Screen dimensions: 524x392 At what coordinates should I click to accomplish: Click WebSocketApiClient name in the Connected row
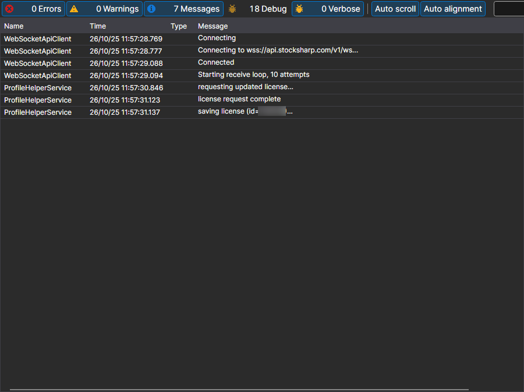[37, 63]
